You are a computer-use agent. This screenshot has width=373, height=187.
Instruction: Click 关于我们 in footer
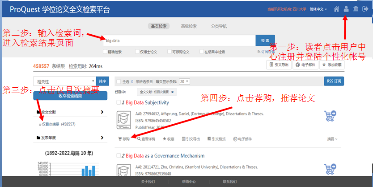click(148, 182)
